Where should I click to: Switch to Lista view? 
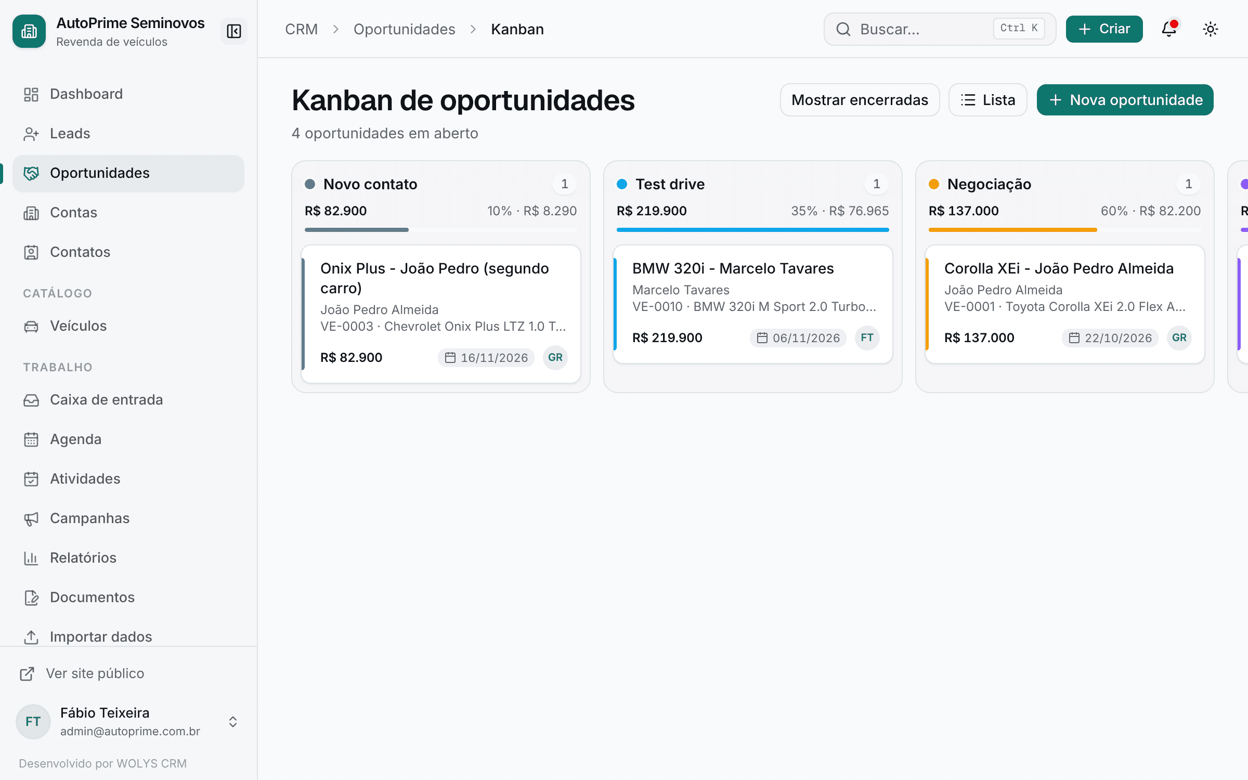(987, 100)
